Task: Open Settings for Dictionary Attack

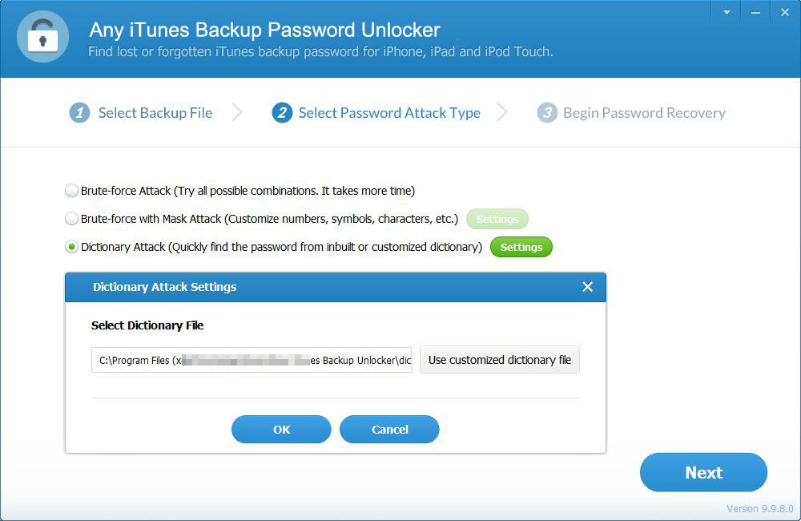Action: tap(521, 247)
